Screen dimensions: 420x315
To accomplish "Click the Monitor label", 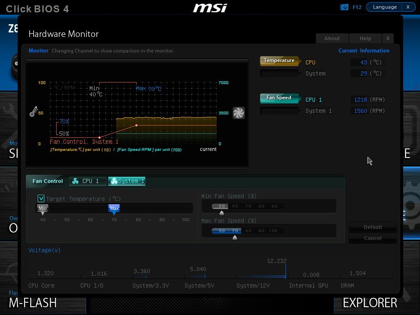I will coord(38,50).
